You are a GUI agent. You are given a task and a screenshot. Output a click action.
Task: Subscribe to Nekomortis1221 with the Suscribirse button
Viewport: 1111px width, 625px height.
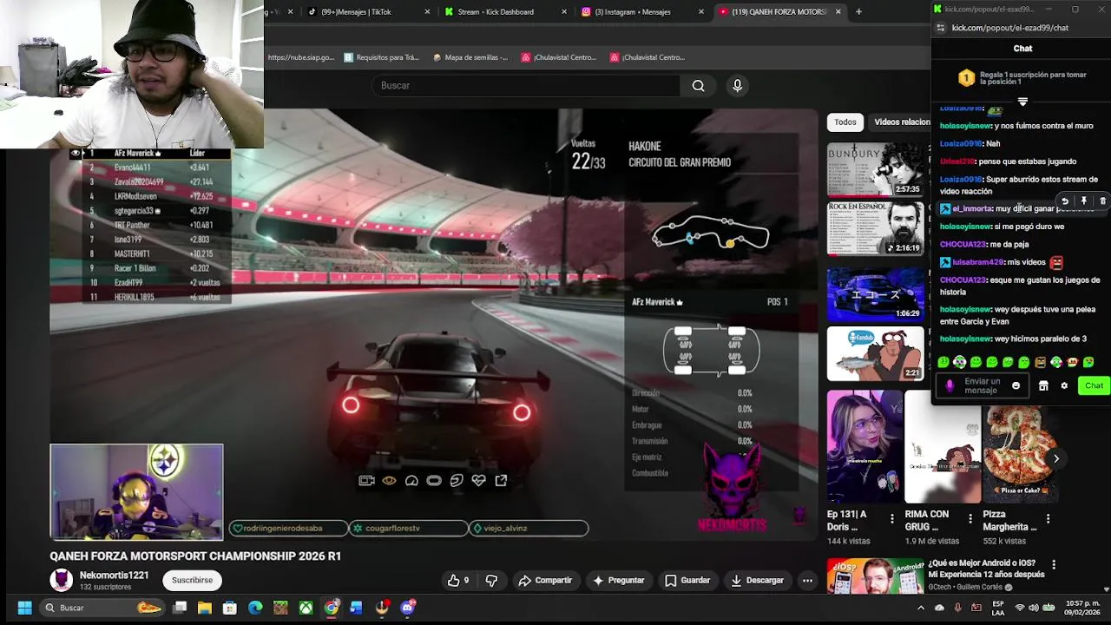(x=192, y=580)
